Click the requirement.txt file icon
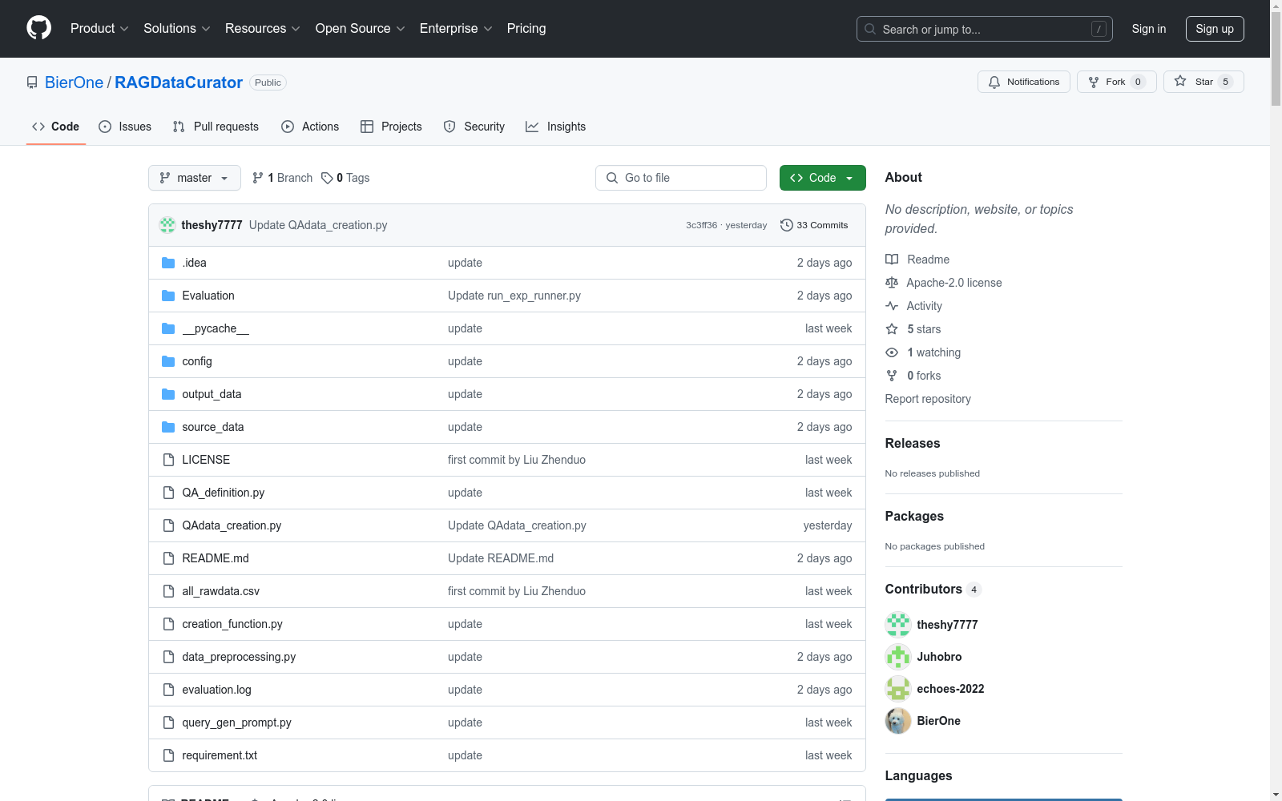Image resolution: width=1282 pixels, height=801 pixels. [x=168, y=755]
